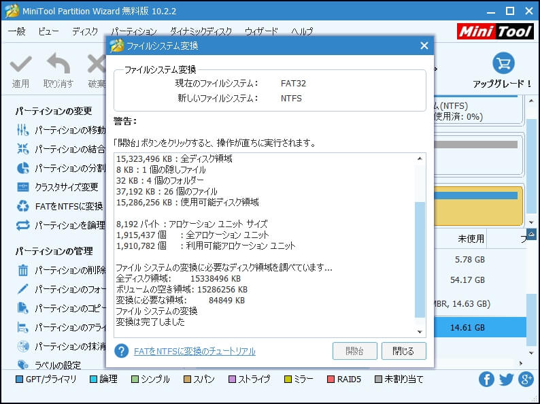Click the Set Label (ラベルの設定) icon
The image size is (540, 404).
click(22, 365)
